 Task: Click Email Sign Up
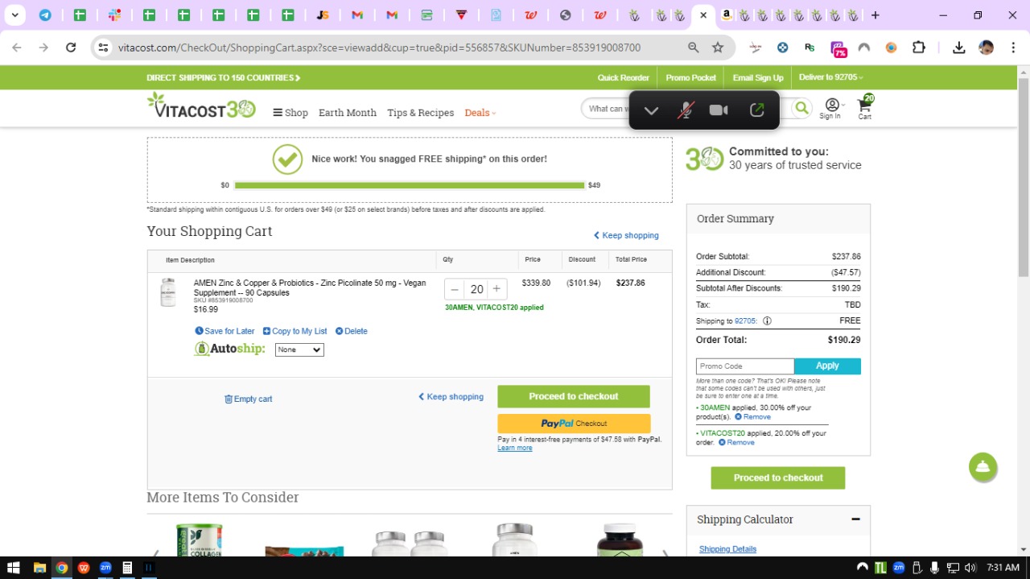click(758, 77)
